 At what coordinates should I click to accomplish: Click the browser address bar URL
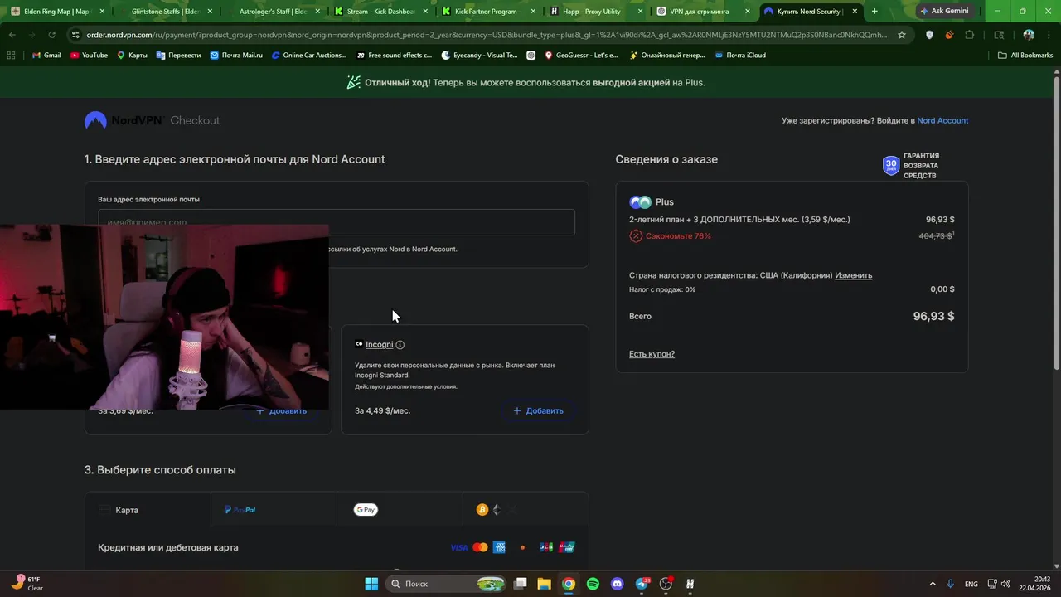[487, 35]
